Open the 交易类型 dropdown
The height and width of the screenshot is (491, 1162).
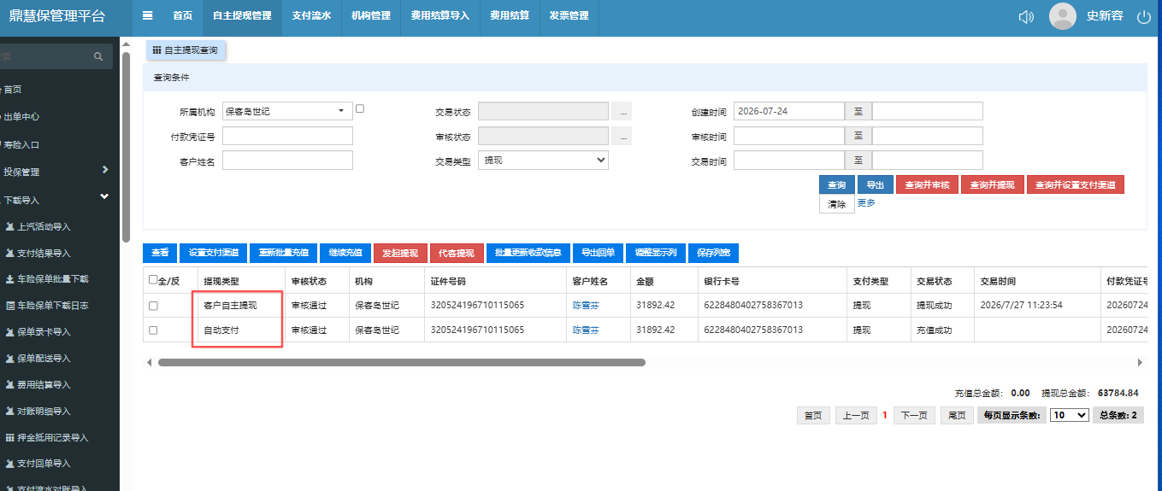(544, 160)
